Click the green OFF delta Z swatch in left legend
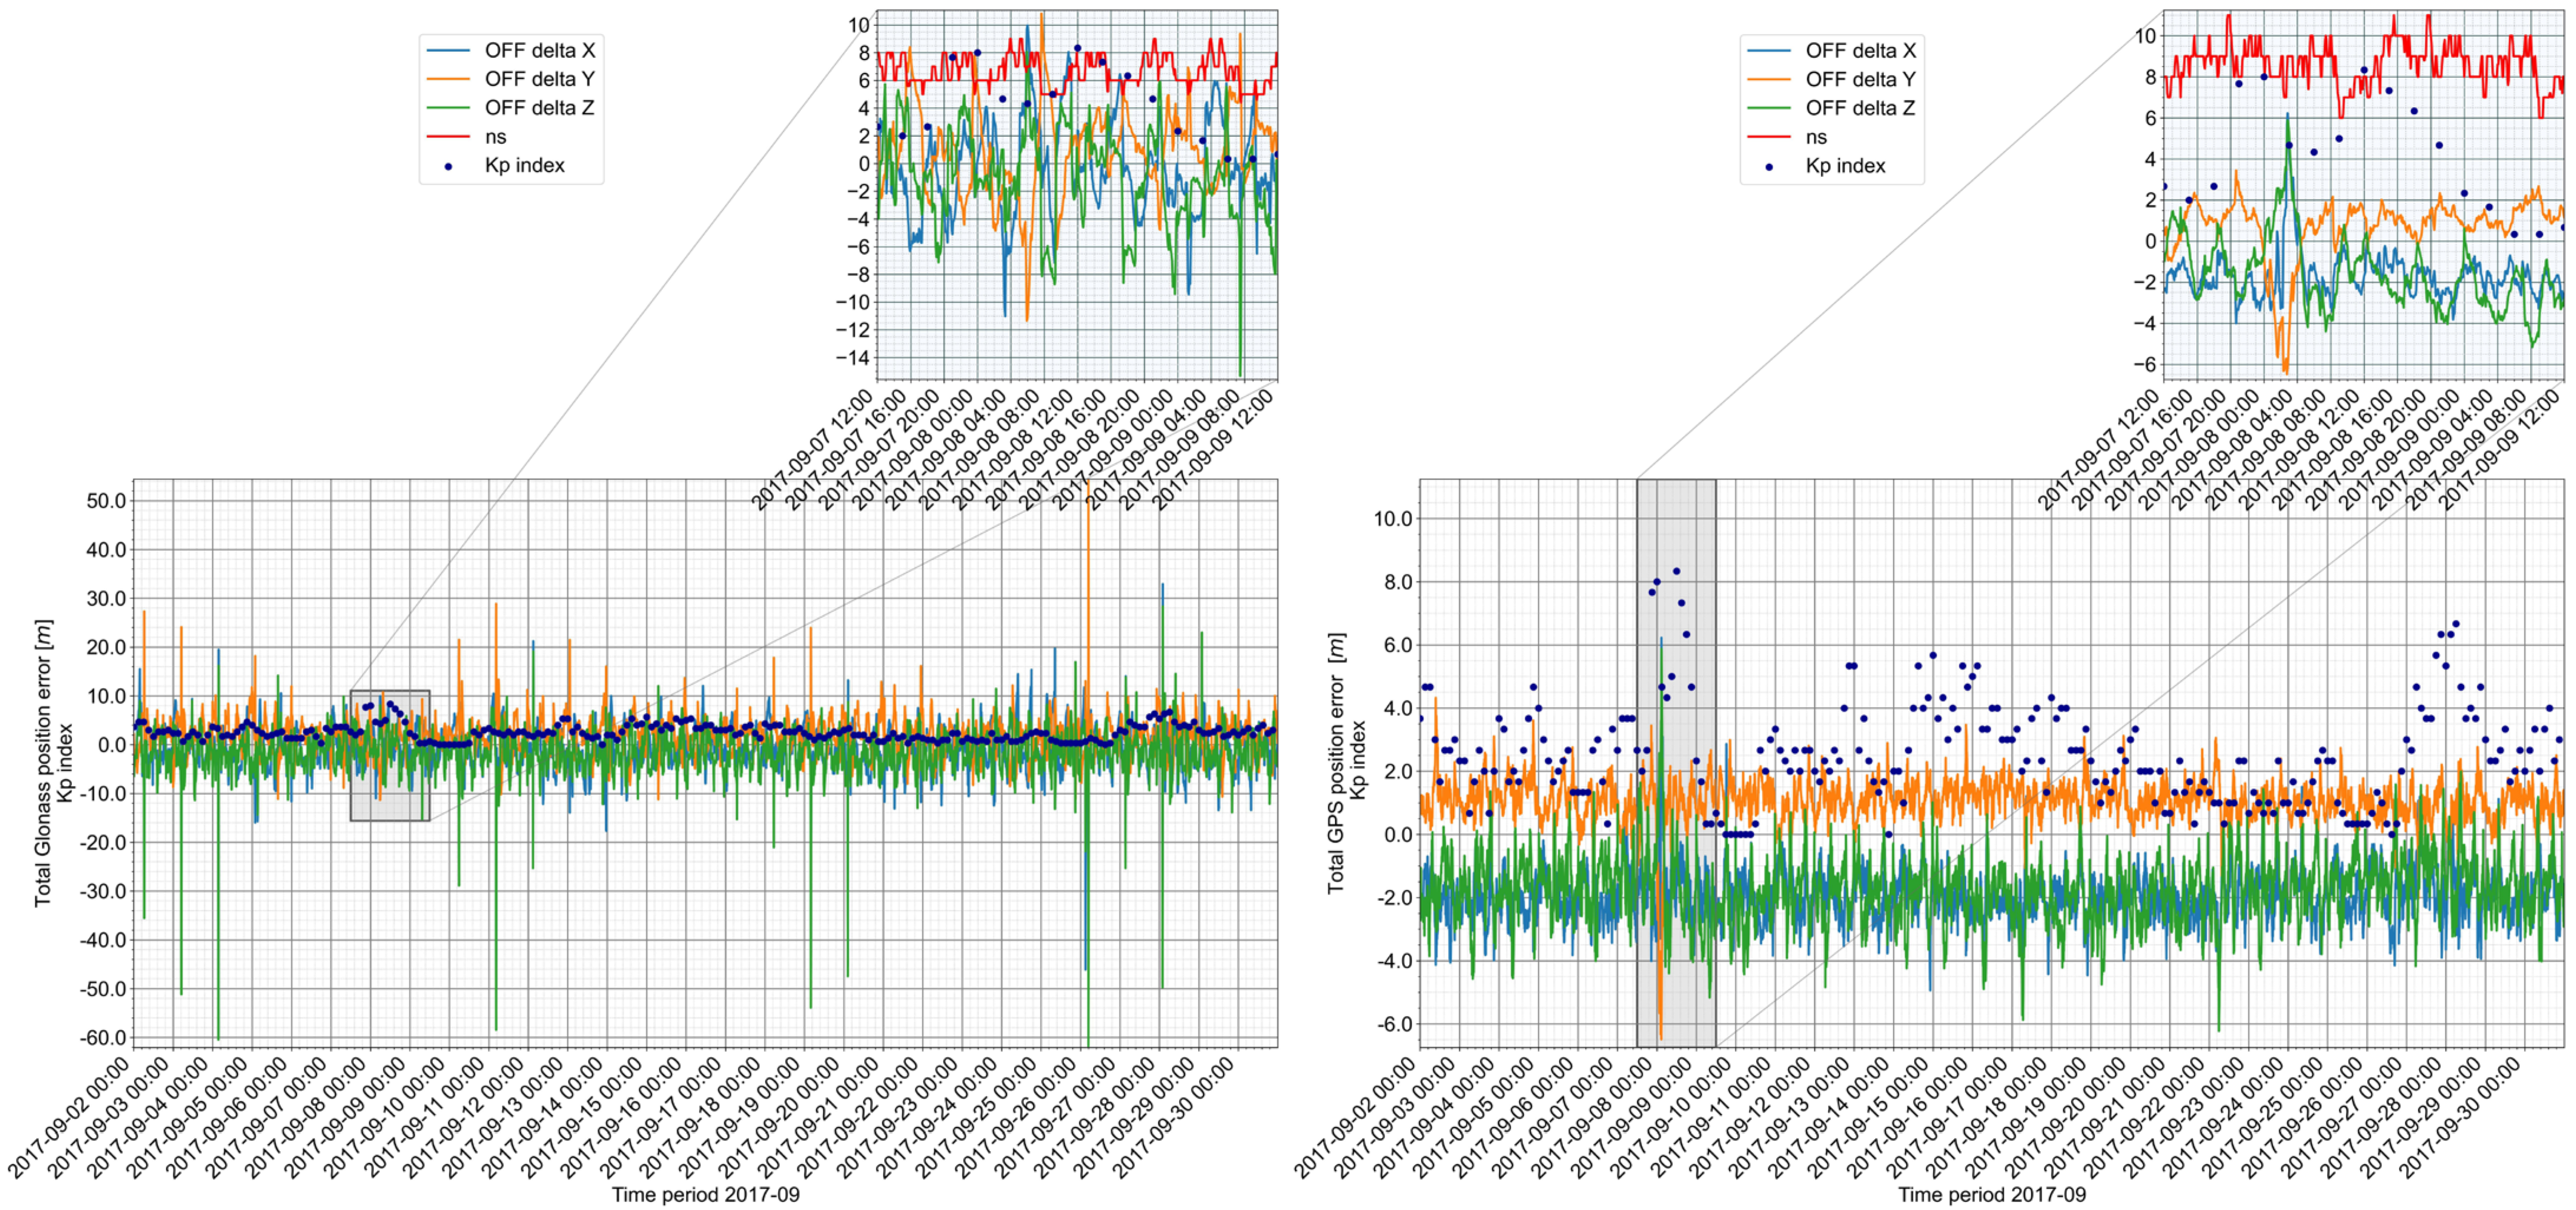Viewport: 2576px width, 1210px height. point(448,108)
